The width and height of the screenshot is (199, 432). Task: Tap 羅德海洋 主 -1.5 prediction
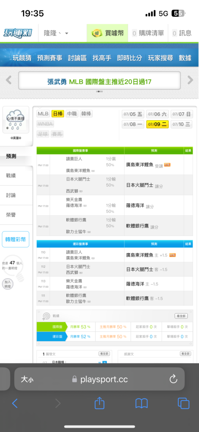point(142,284)
